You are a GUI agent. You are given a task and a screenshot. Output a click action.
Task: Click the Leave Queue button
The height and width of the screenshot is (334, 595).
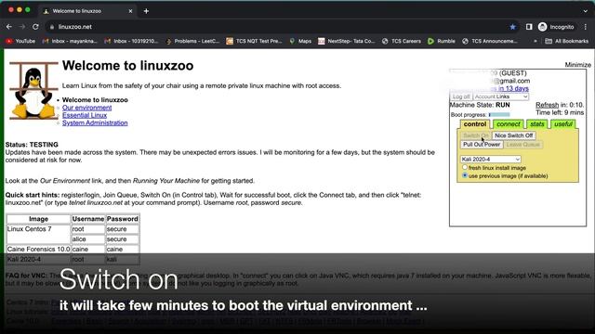[x=522, y=145]
